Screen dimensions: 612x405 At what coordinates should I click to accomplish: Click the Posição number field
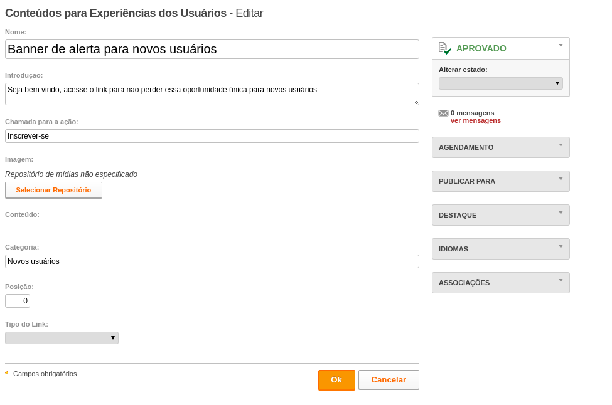[x=18, y=301]
